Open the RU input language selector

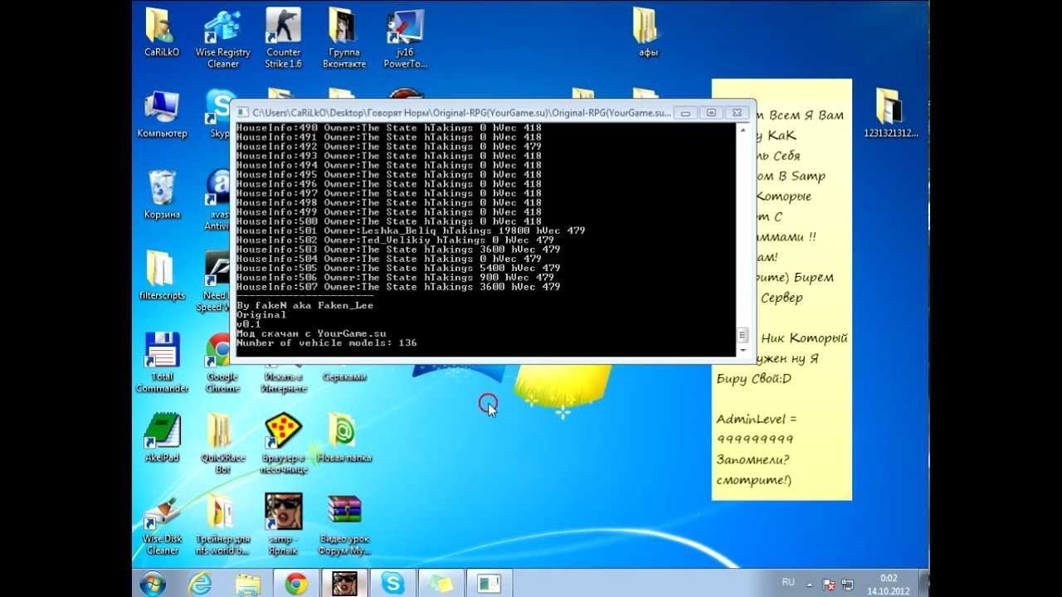click(788, 582)
